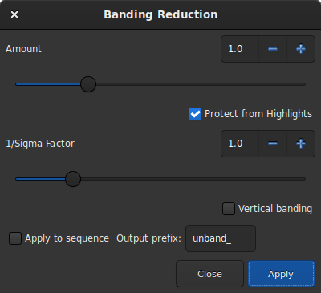
Task: Focus the Amount value field
Action: [240, 49]
